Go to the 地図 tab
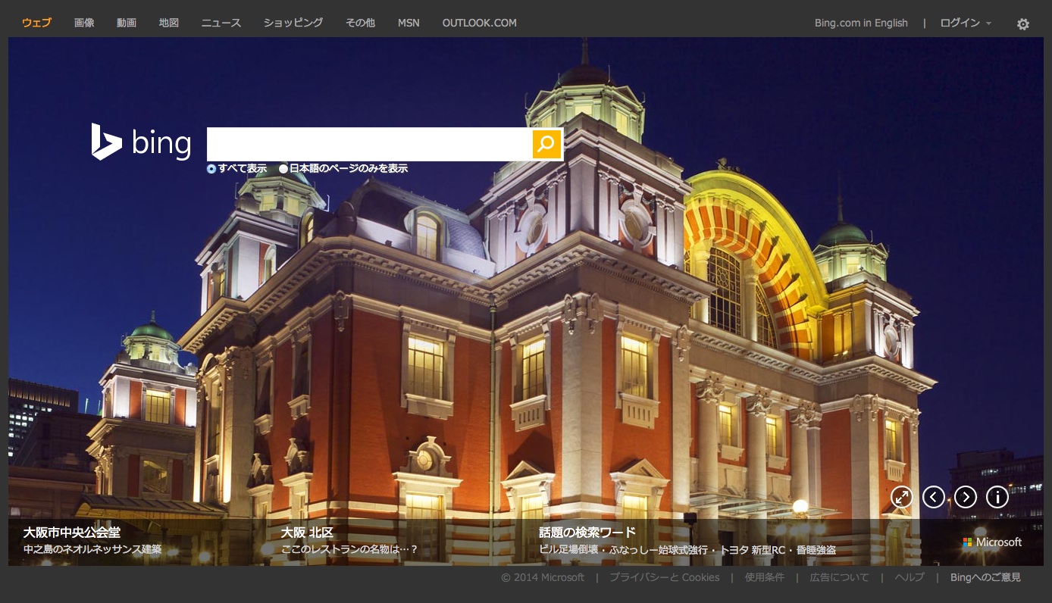This screenshot has height=603, width=1052. (x=169, y=23)
